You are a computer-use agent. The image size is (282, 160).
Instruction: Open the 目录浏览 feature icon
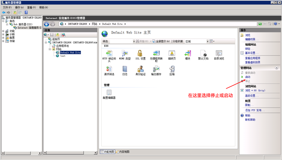pyautogui.click(x=219, y=53)
